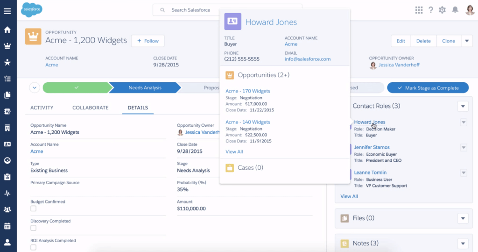Collapse the sales path chevron
478x252 pixels.
pos(35,88)
